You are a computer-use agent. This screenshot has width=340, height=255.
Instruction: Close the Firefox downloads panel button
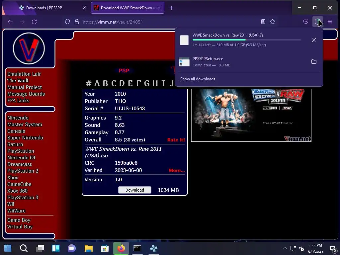pyautogui.click(x=318, y=22)
